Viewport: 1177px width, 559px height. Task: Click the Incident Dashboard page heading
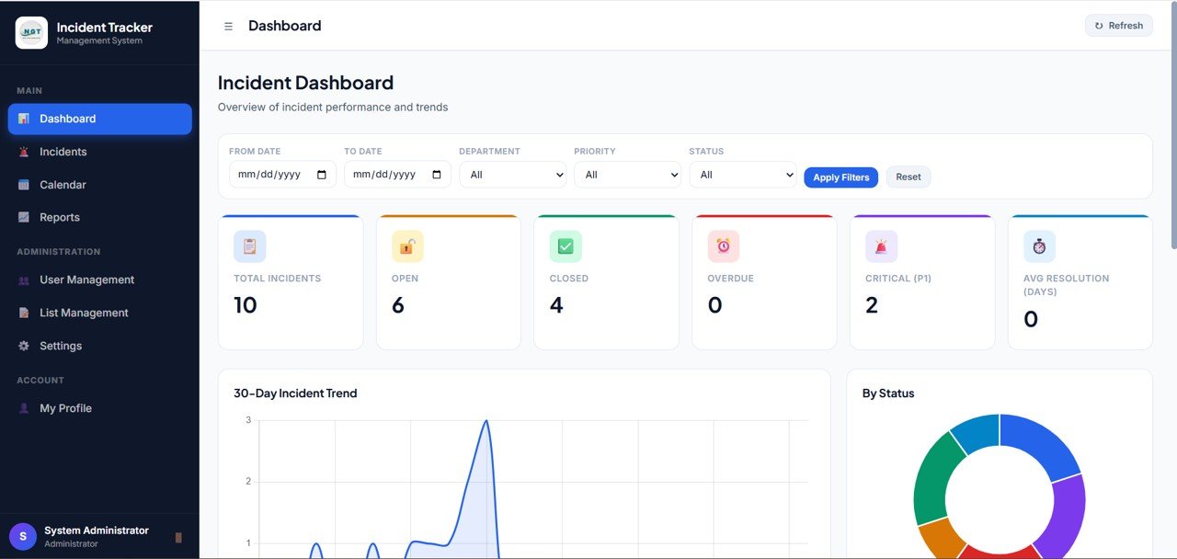click(x=305, y=83)
